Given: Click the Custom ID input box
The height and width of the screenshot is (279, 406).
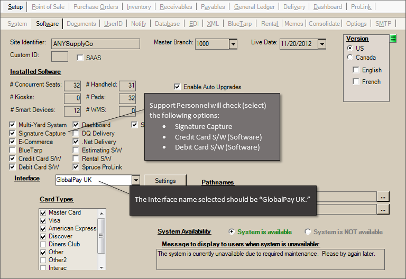Looking at the screenshot, I should [x=60, y=57].
